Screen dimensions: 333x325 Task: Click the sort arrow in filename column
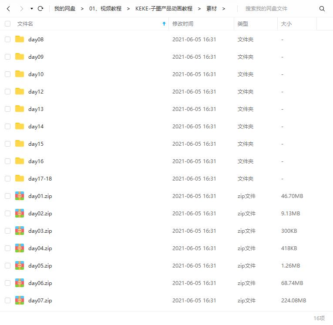164,24
